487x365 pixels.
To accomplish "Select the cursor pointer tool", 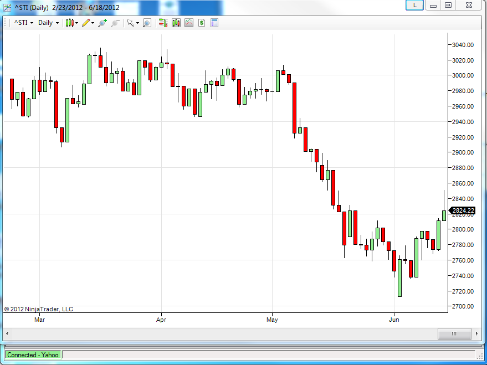I will pyautogui.click(x=130, y=23).
